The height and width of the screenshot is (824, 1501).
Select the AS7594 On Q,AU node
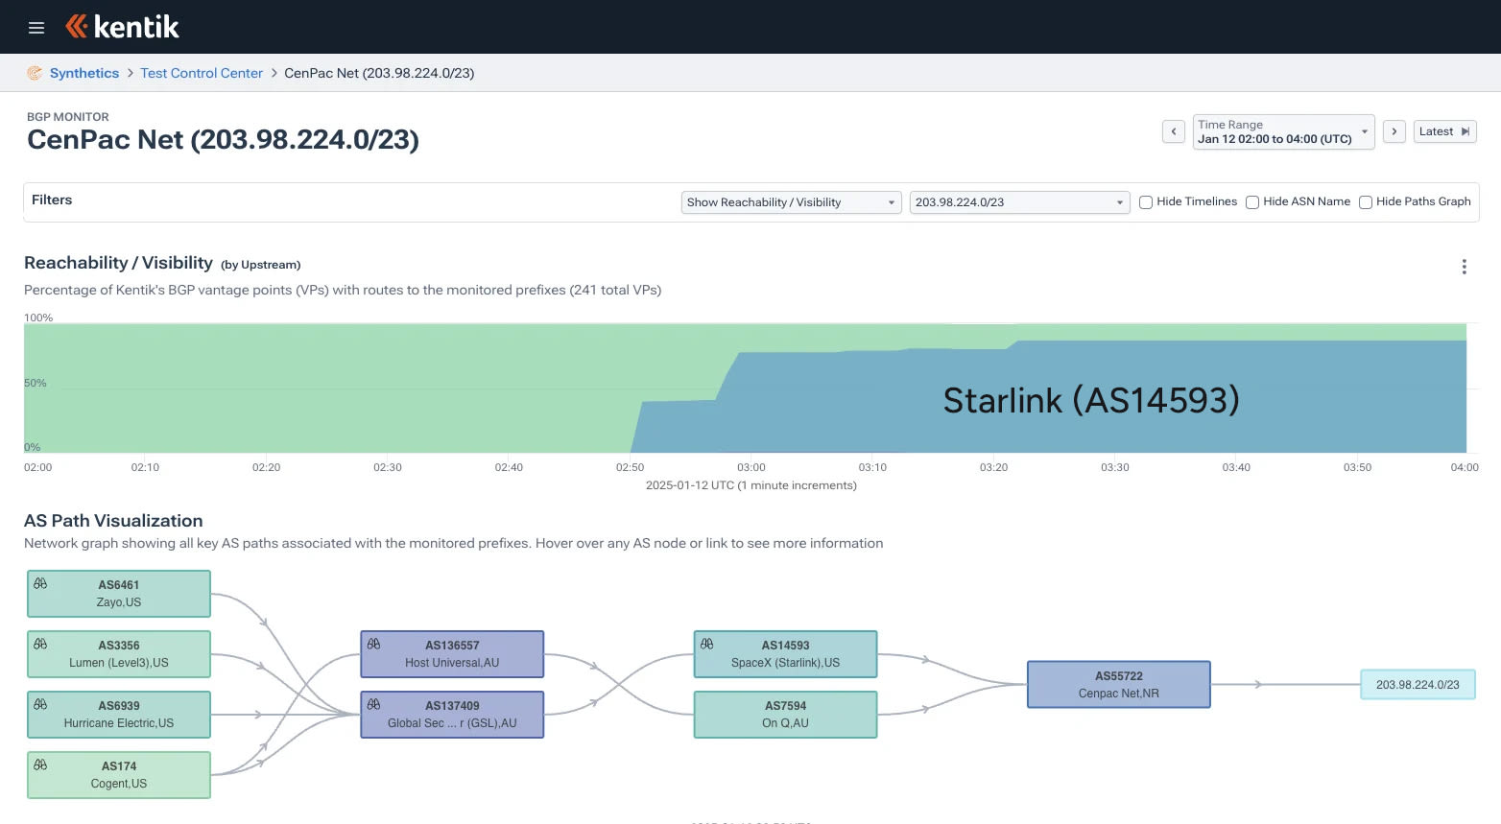tap(785, 715)
